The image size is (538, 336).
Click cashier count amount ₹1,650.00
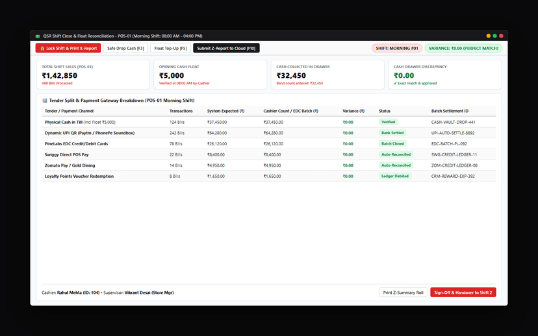(x=272, y=176)
